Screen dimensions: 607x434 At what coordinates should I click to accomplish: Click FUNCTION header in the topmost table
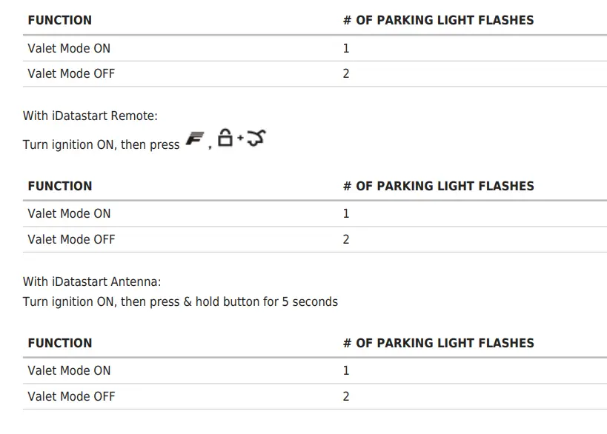click(x=59, y=20)
